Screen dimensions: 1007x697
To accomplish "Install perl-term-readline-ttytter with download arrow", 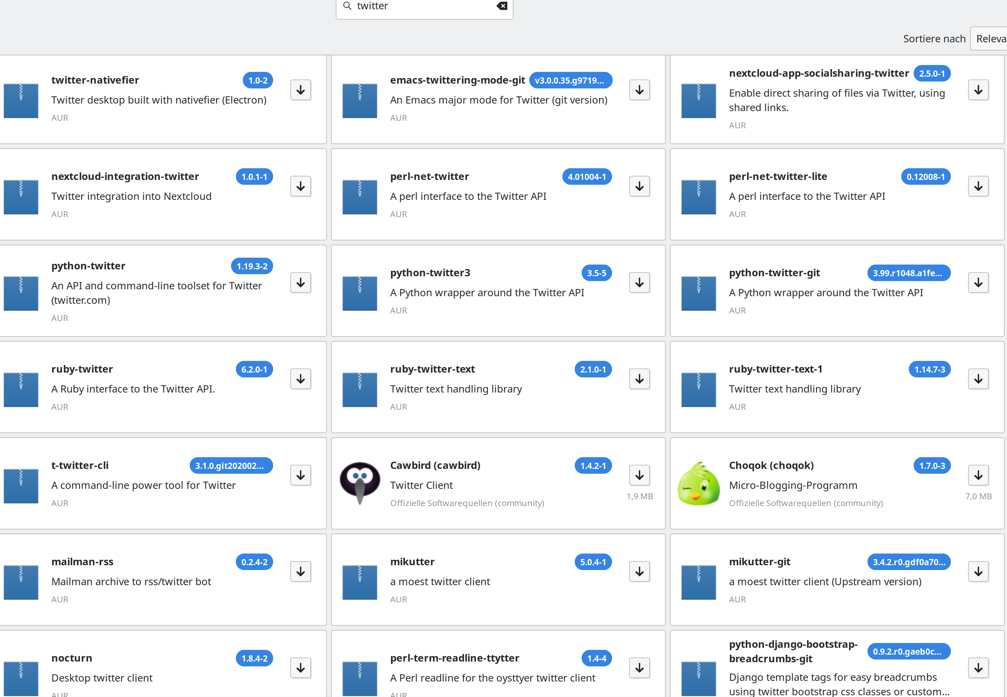I will click(640, 668).
